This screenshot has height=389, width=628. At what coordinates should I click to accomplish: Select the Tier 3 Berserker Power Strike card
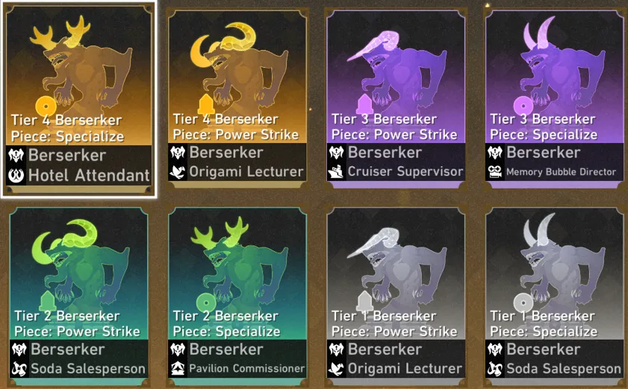click(x=396, y=98)
